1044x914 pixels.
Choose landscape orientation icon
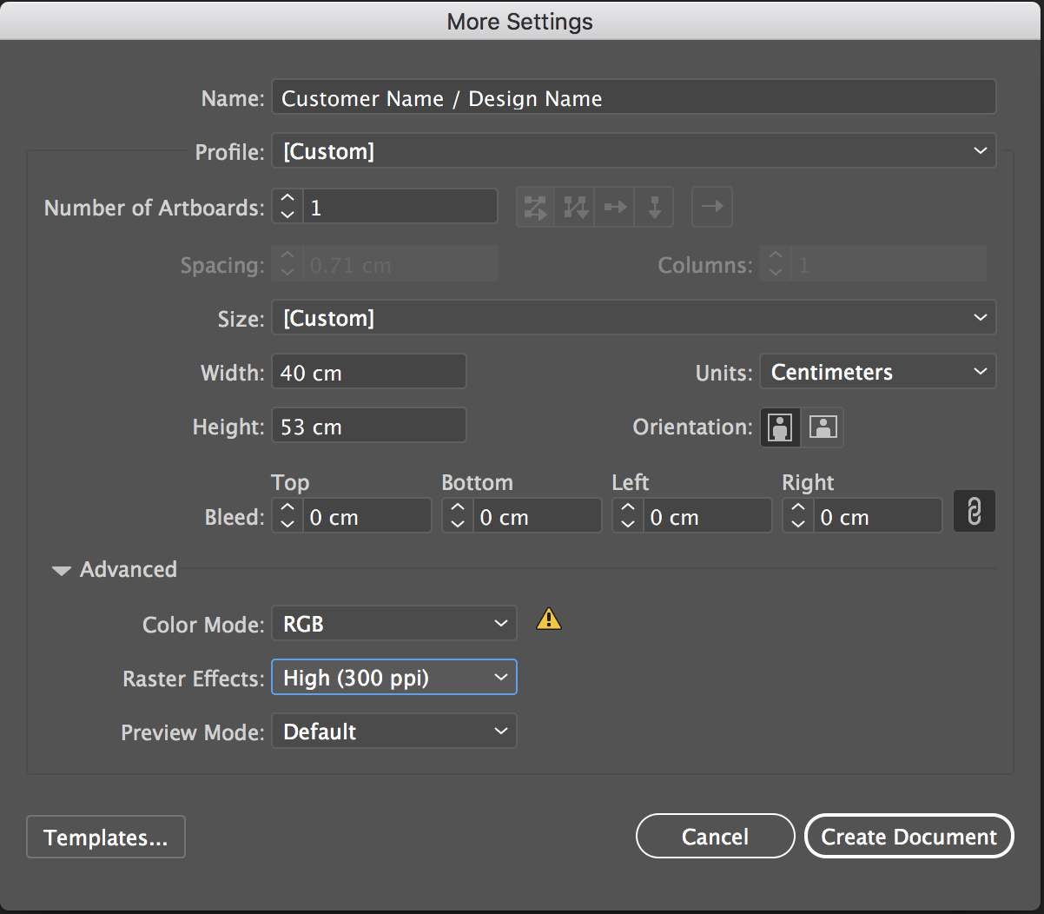tap(822, 427)
